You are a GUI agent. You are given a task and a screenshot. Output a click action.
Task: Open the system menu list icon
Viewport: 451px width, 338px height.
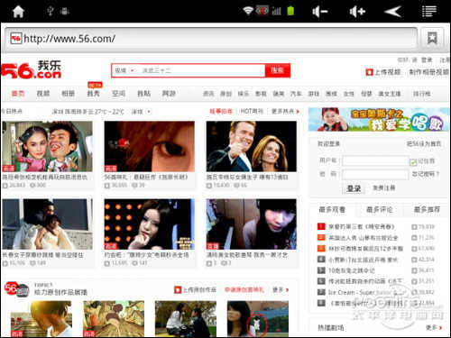[429, 12]
